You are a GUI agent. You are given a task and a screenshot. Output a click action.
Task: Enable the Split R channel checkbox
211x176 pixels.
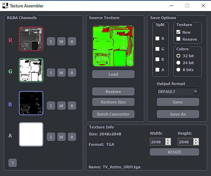[158, 39]
